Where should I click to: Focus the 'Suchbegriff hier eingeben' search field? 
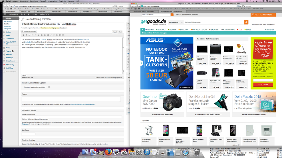coord(213,22)
